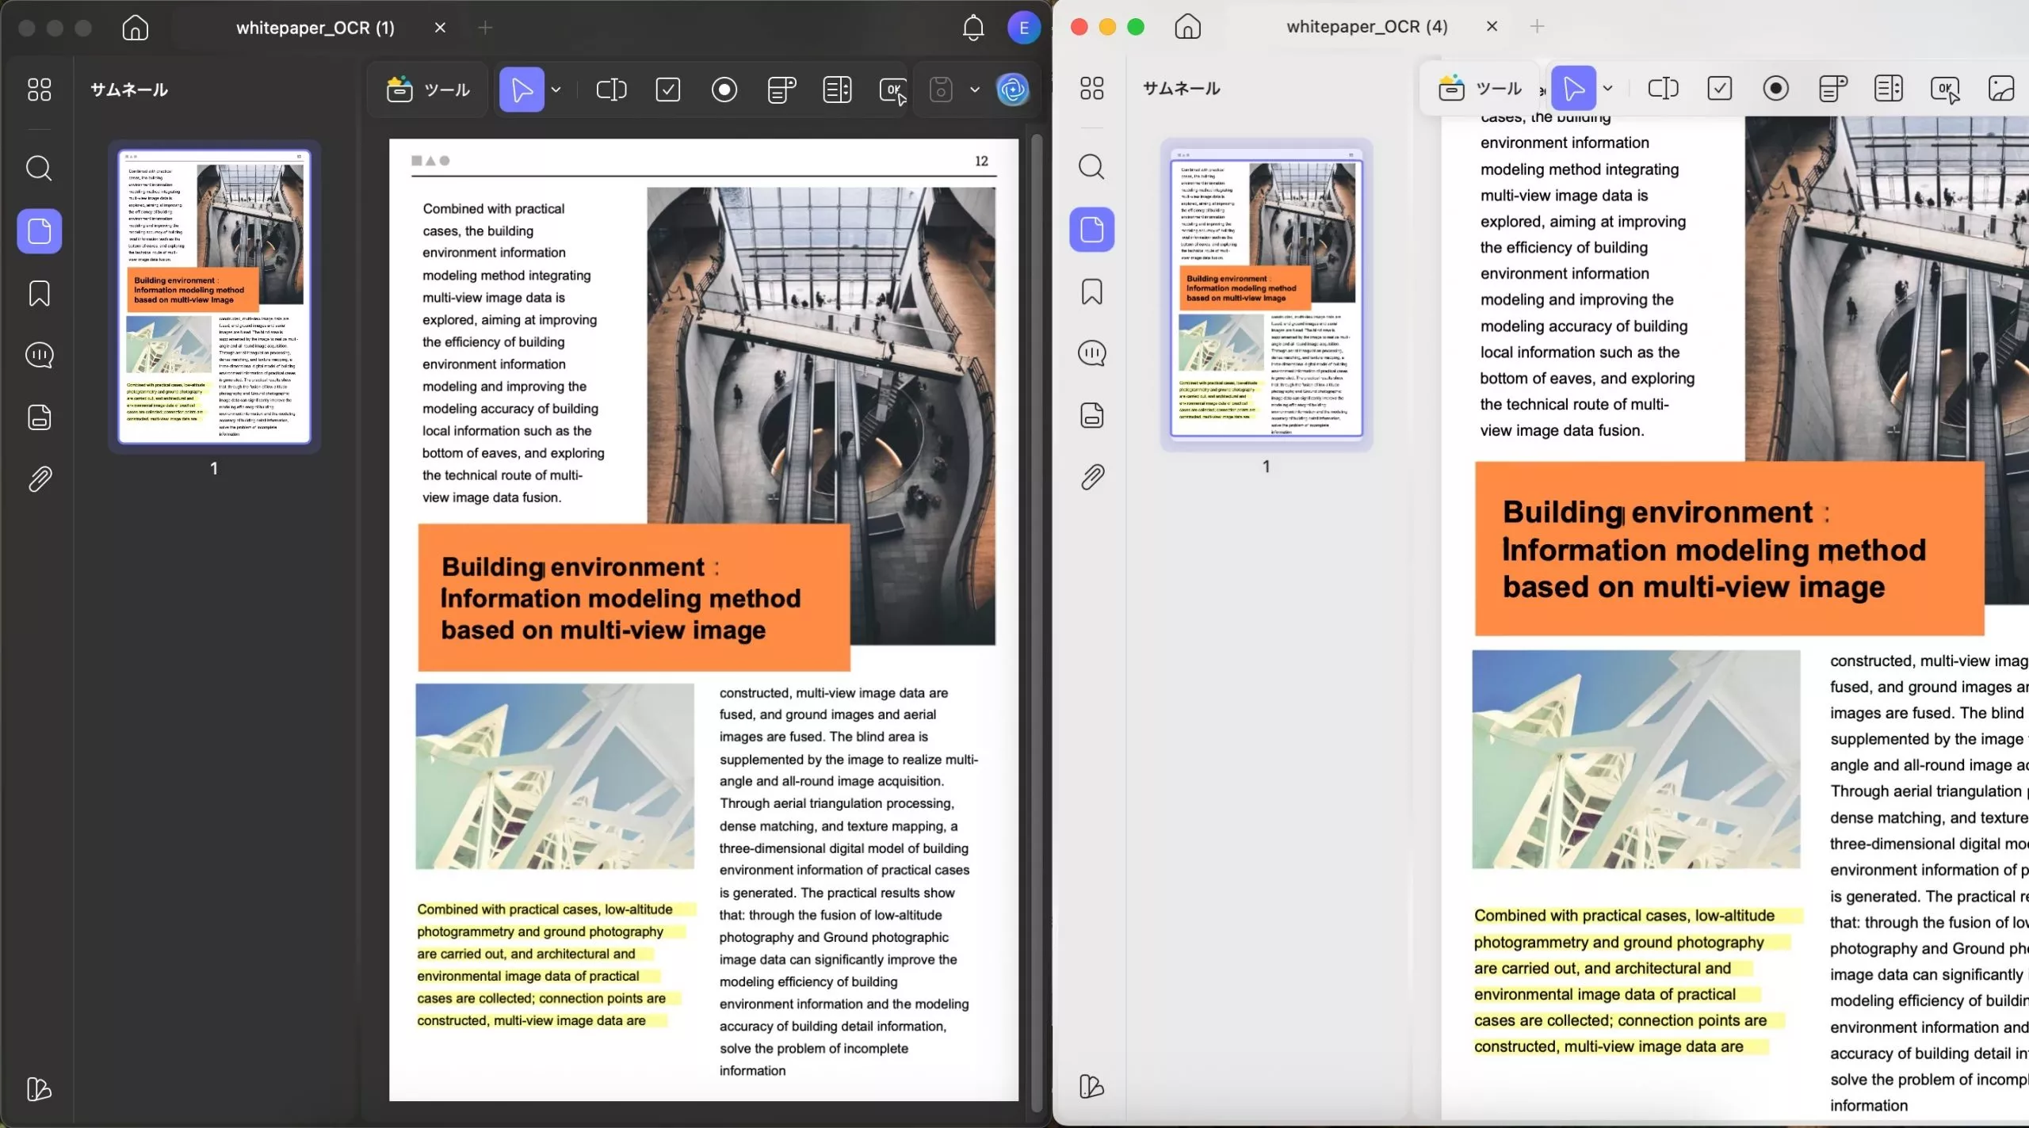
Task: Open the bookmark panel in the dark window
Action: [39, 294]
